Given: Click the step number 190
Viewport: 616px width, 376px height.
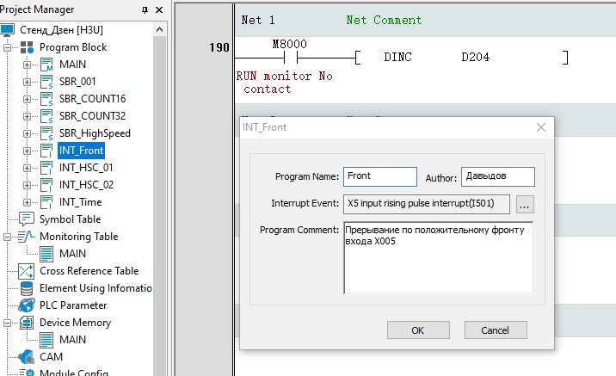Looking at the screenshot, I should (x=219, y=47).
